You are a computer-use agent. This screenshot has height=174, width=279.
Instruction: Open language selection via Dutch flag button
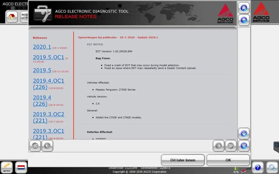click(21, 167)
